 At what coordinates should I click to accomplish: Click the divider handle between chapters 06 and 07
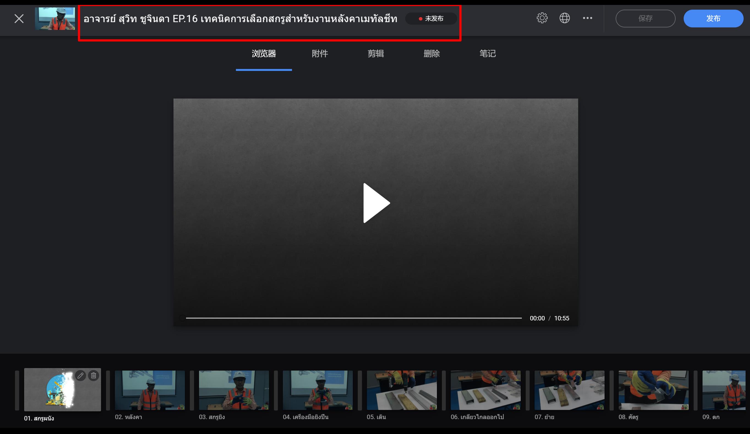[527, 390]
